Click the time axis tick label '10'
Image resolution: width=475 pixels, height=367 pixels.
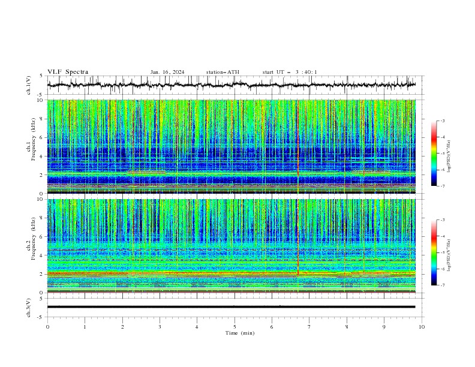422,327
